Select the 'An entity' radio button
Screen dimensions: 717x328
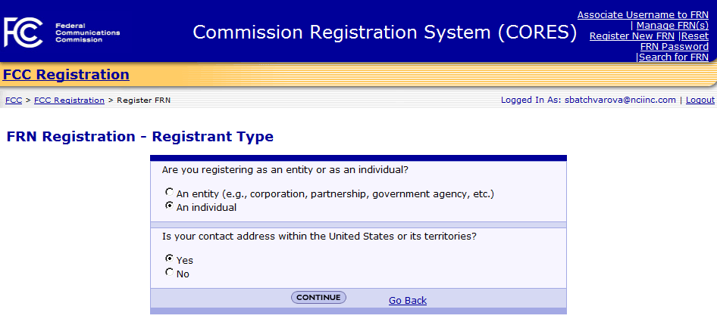[169, 193]
